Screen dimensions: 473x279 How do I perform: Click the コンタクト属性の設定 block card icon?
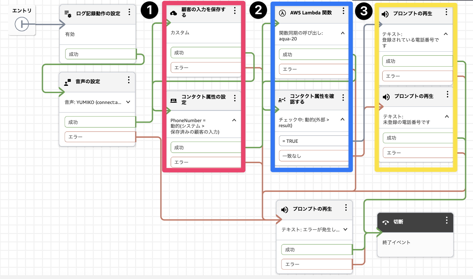[x=173, y=101]
